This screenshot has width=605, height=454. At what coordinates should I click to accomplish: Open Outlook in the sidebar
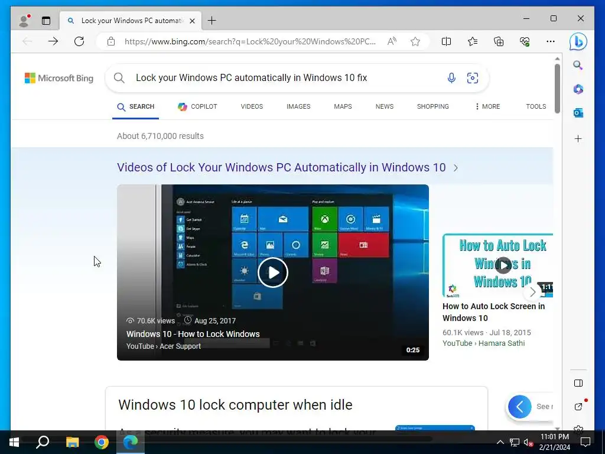tap(578, 113)
